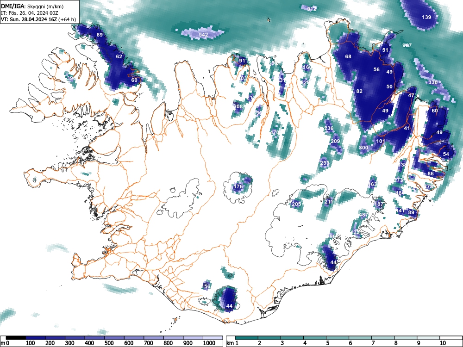The image size is (463, 347).
Task: Click the title text 'DMI/IGA: Skyggni (m/km)'
Action: point(32,6)
